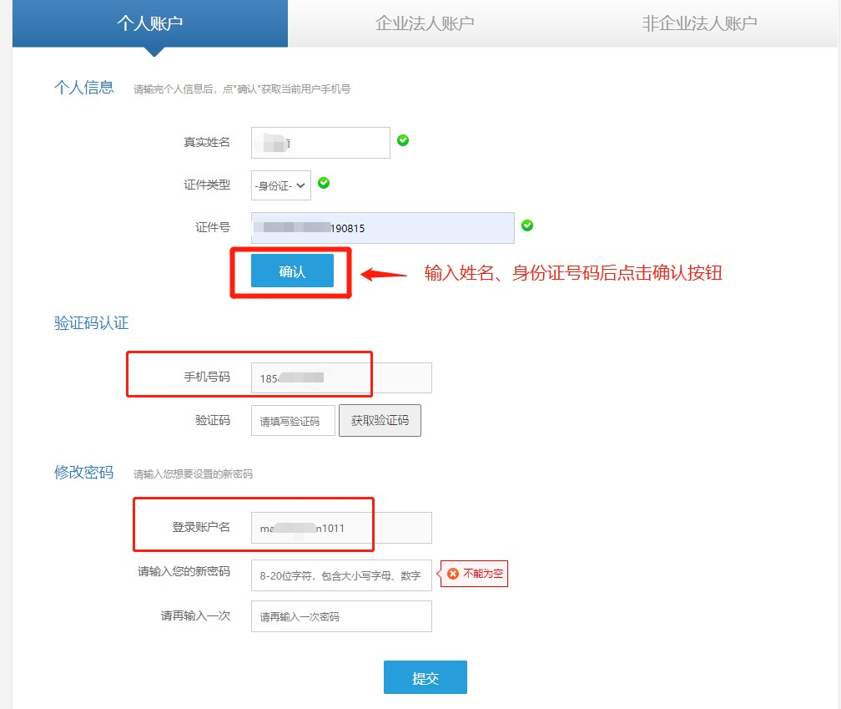Click the 手机号码 field
The width and height of the screenshot is (841, 709).
tap(340, 377)
